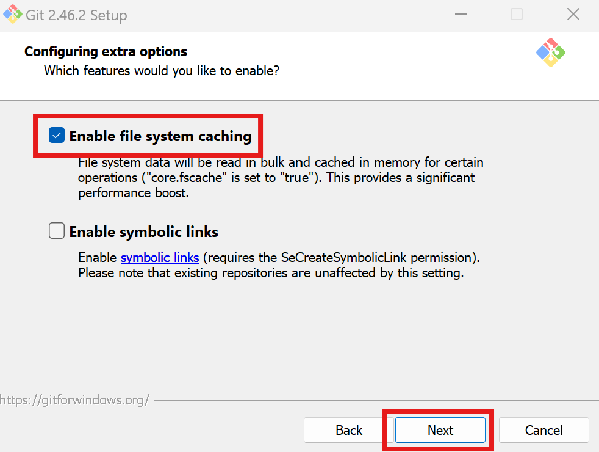This screenshot has width=599, height=452.
Task: Minimize the Git Setup window
Action: tap(461, 15)
